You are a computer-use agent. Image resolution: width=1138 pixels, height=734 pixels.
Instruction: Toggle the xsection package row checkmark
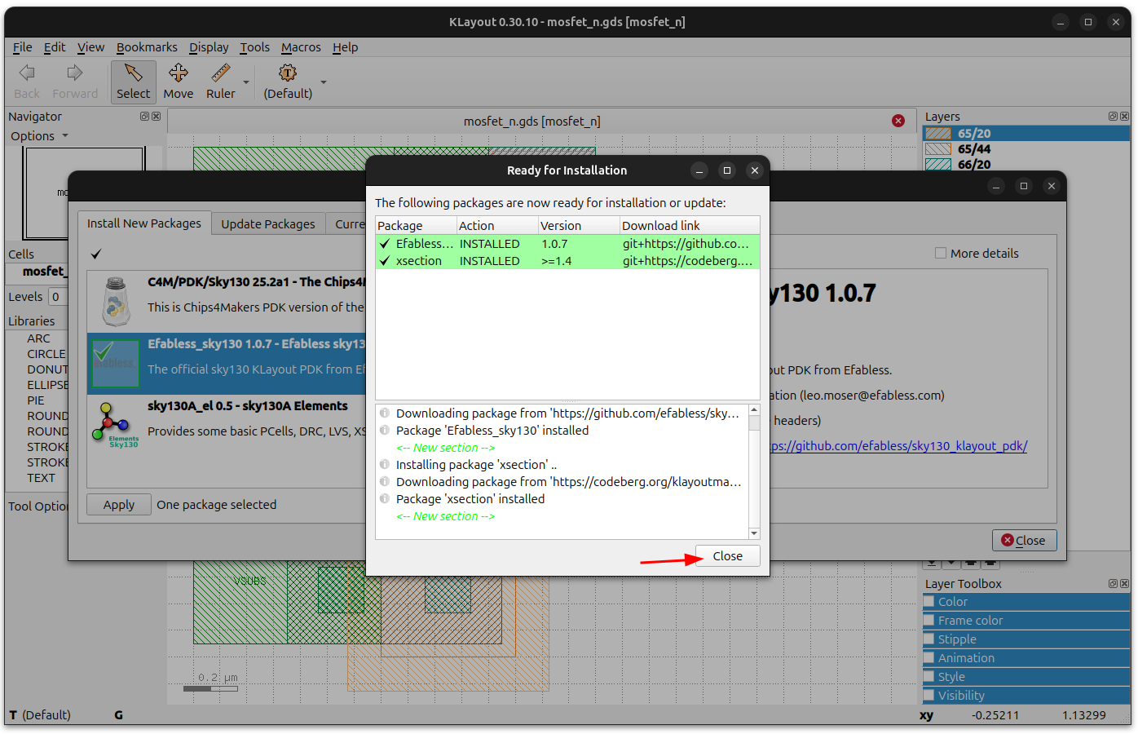click(385, 261)
